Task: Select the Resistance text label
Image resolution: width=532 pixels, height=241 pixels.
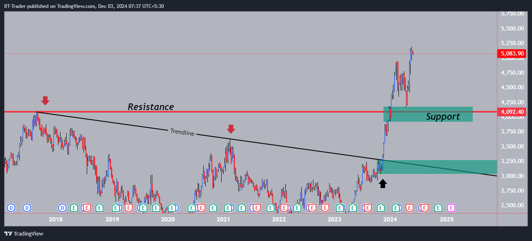Action: (x=151, y=107)
